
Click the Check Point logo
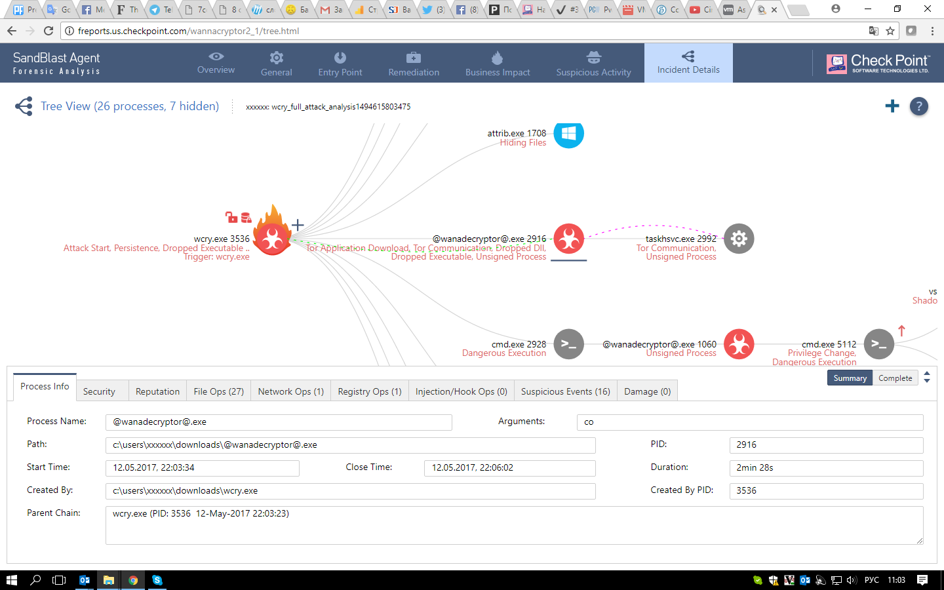(x=878, y=63)
